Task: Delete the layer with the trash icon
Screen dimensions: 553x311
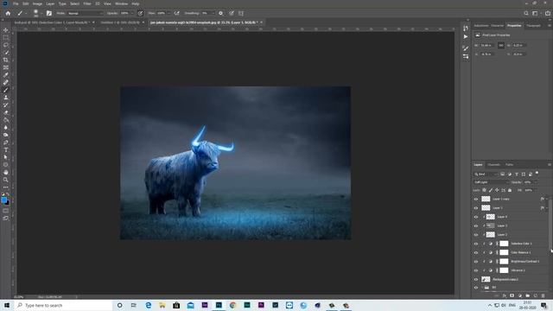Action: click(x=543, y=295)
